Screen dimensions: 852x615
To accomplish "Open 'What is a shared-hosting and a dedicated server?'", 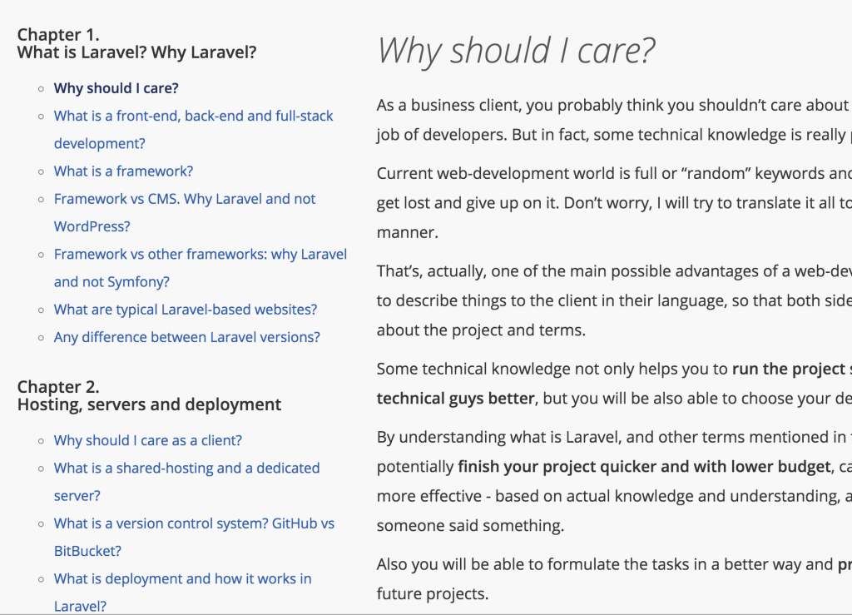I will [186, 482].
